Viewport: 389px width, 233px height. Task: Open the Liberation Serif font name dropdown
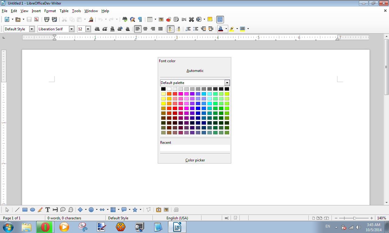[x=72, y=29]
